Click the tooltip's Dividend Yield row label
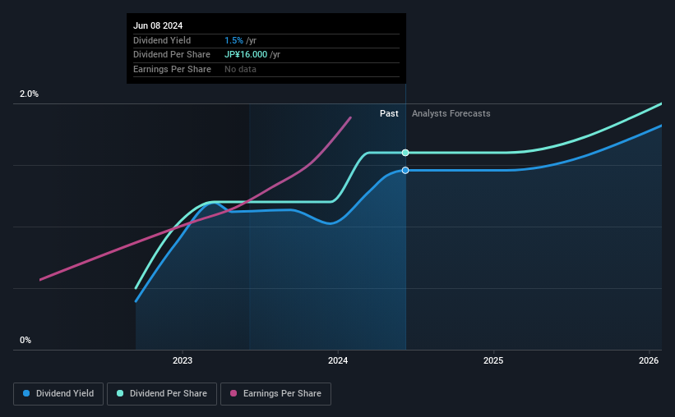The width and height of the screenshot is (675, 417). pos(162,40)
